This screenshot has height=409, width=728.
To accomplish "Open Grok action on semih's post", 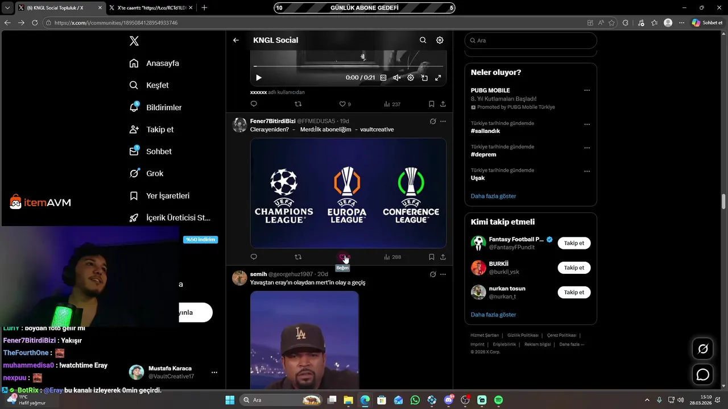I will pyautogui.click(x=433, y=274).
